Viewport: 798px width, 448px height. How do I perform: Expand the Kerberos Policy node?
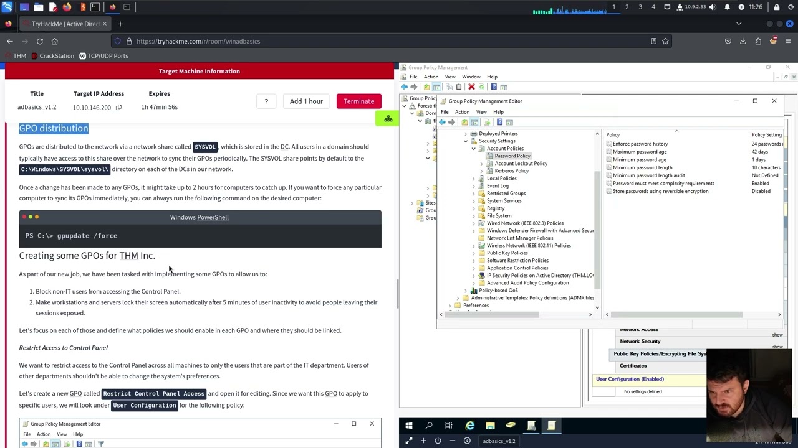(481, 171)
